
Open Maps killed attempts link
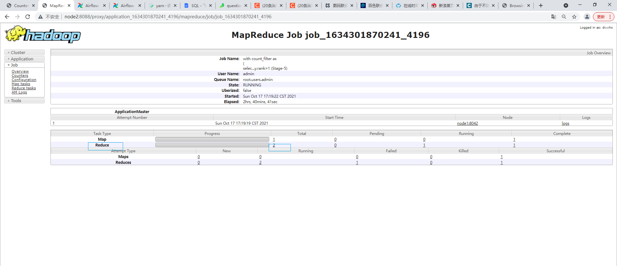coord(431,157)
